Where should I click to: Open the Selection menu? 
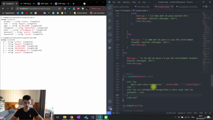coord(126,2)
